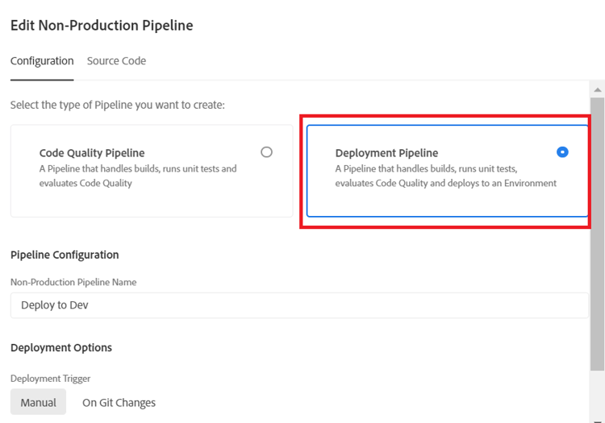Viewport: 605px width, 423px height.
Task: Select the Code Quality Pipeline radio button
Action: (266, 151)
